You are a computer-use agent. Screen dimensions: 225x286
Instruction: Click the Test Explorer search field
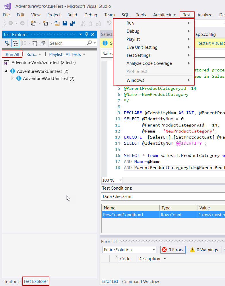pyautogui.click(x=67, y=43)
